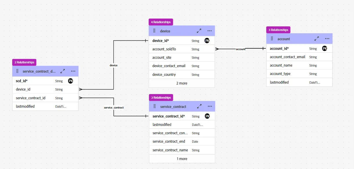Click the PK badge on scd_id
The height and width of the screenshot is (169, 354).
(x=70, y=81)
